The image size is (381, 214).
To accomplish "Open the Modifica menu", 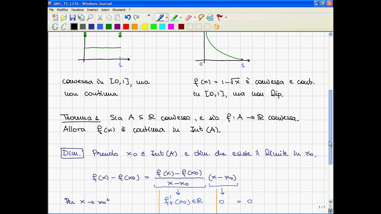I will (x=62, y=10).
